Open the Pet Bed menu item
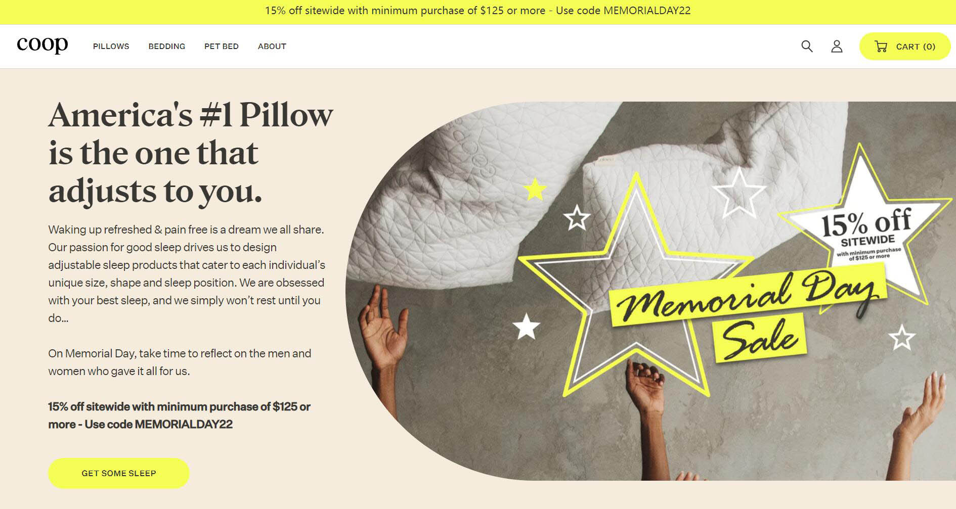Image resolution: width=956 pixels, height=509 pixels. (x=221, y=46)
